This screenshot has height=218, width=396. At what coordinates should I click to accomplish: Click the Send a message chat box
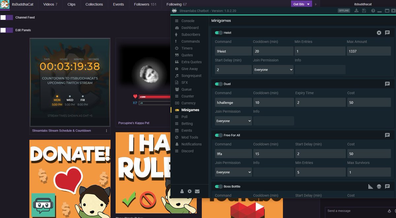(355, 211)
